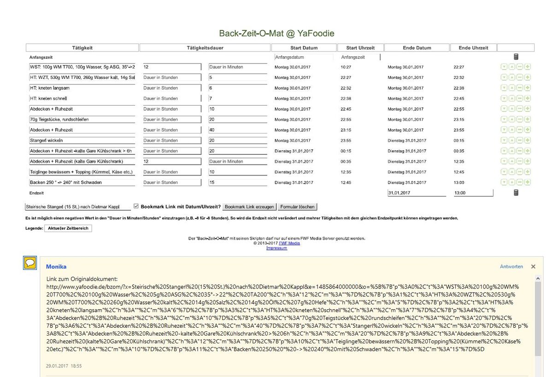Click the 'Ende Uhrzeit' column header
Image resolution: width=553 pixels, height=377 pixels.
[474, 48]
